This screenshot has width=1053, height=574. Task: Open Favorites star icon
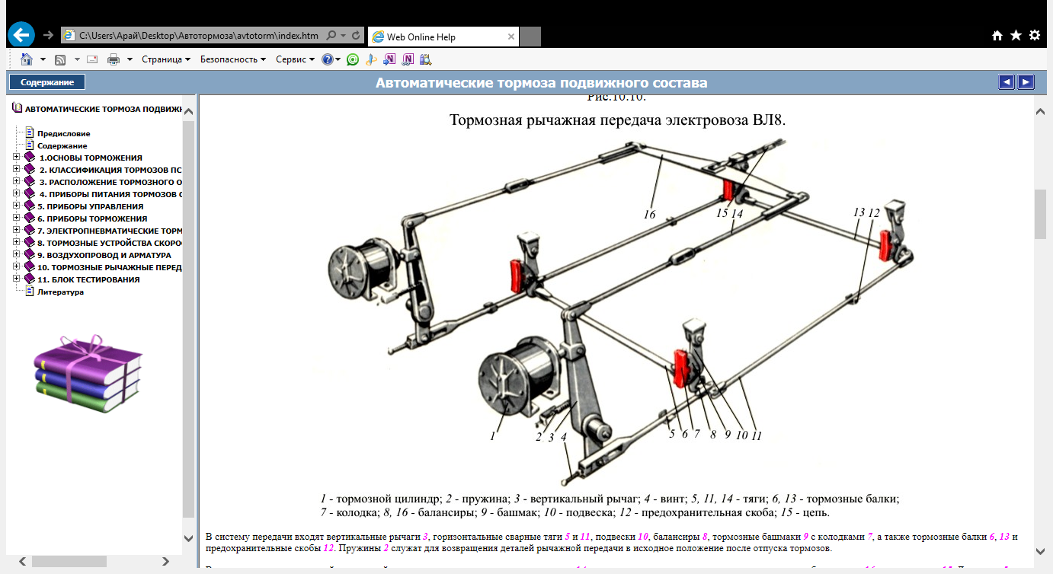(1016, 36)
